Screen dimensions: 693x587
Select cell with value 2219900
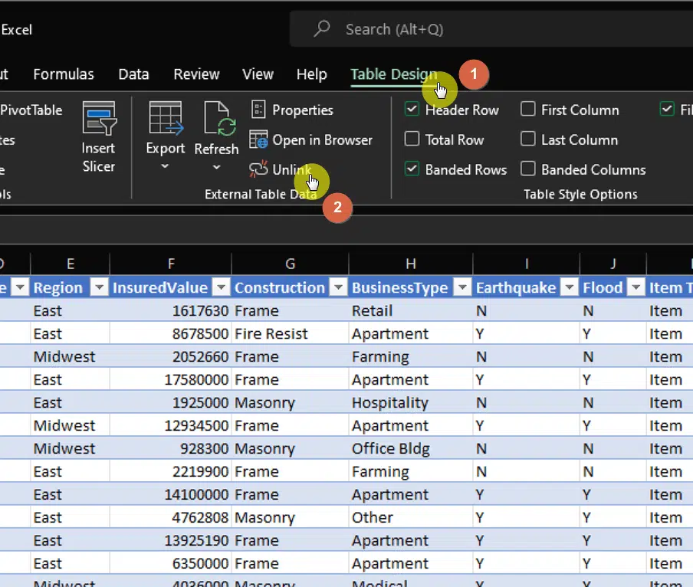pyautogui.click(x=171, y=472)
